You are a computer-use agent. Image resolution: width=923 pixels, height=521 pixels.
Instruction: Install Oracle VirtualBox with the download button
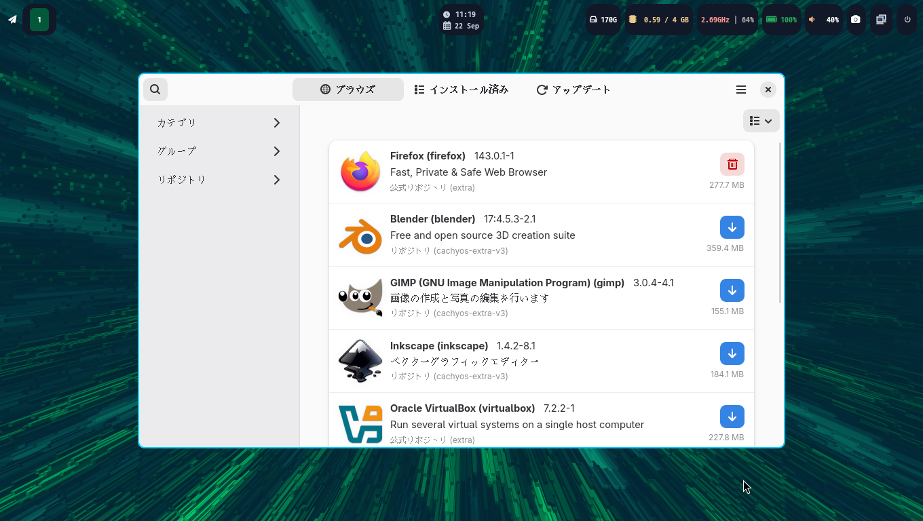[732, 417]
